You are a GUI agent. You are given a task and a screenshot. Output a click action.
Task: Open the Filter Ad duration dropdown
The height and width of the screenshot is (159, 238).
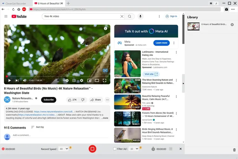pos(134,149)
